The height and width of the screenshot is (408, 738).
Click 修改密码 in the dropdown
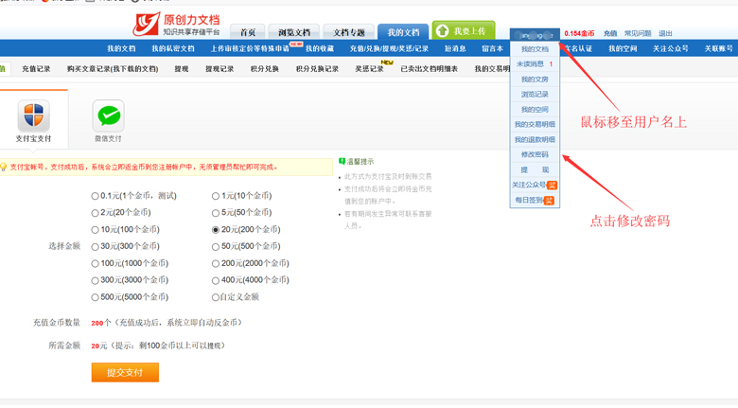click(x=535, y=154)
